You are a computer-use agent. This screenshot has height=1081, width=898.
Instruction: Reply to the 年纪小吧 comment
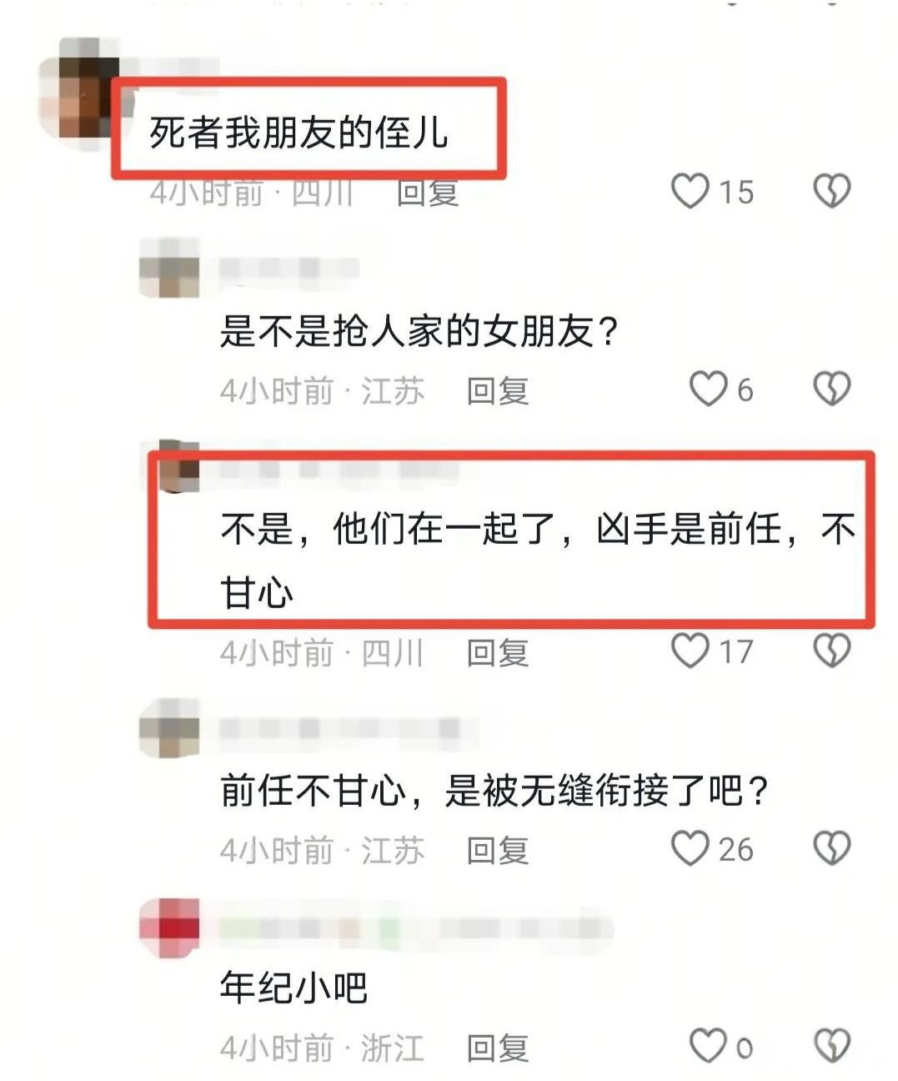click(498, 1048)
